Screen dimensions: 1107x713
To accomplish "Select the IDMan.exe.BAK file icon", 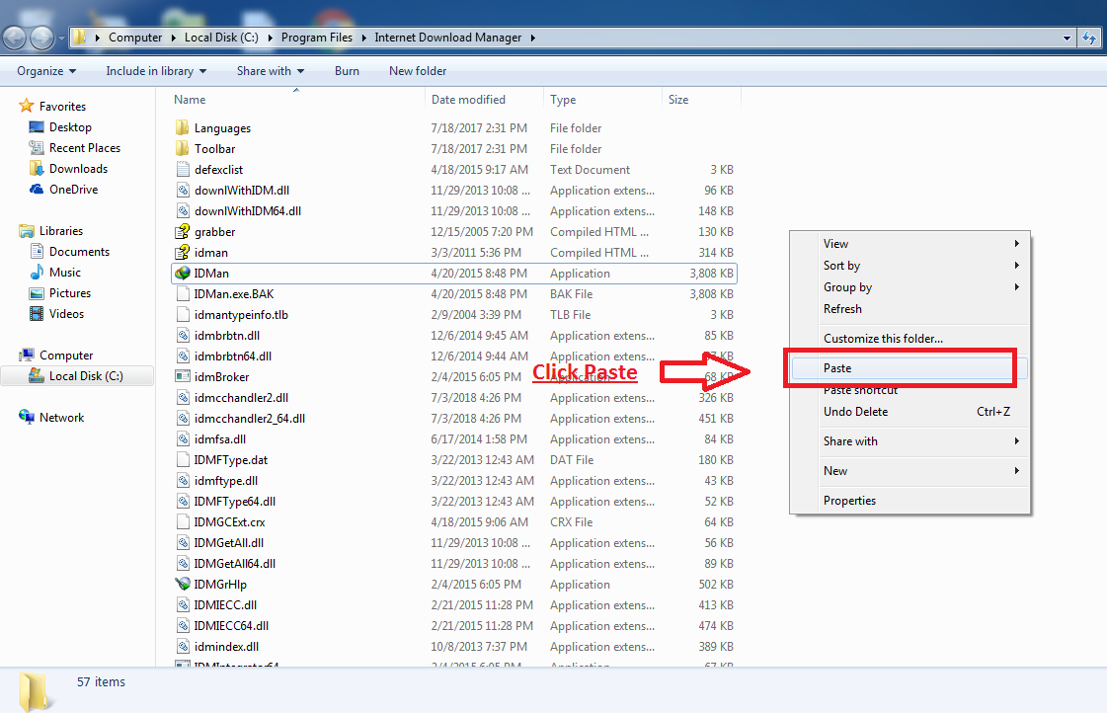I will coord(182,293).
